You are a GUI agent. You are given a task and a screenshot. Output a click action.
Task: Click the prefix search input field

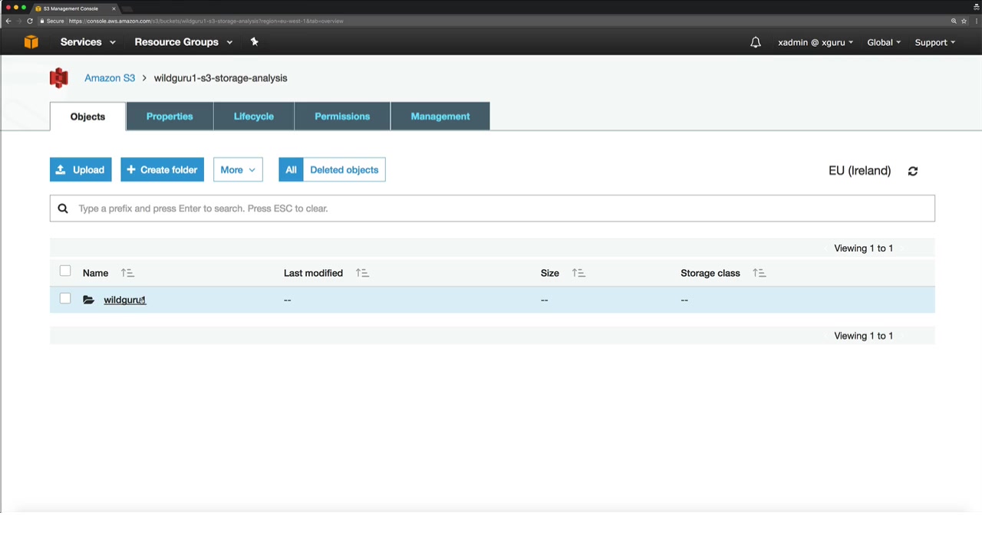[x=493, y=209]
